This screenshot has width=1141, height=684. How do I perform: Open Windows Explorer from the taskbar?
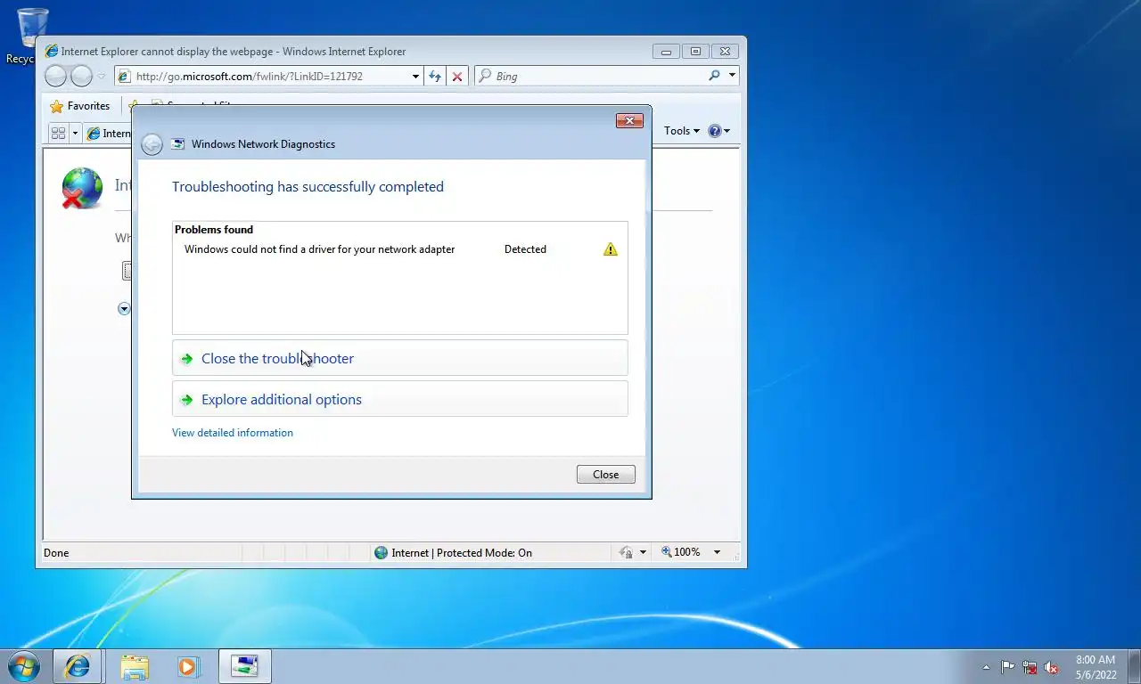[x=135, y=666]
